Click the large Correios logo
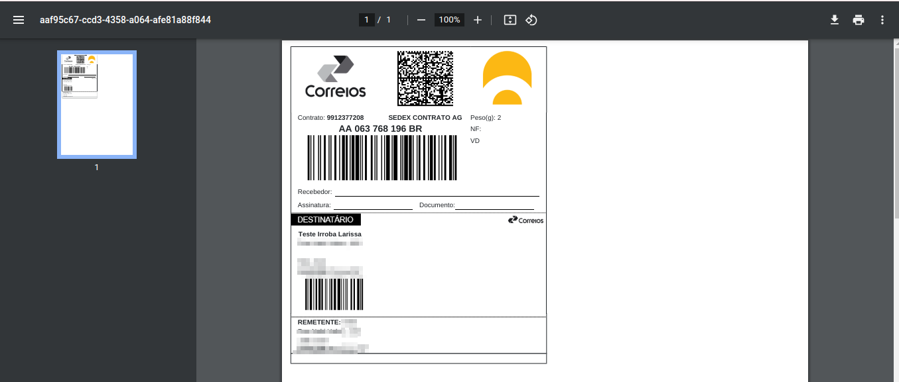899x382 pixels. (x=336, y=77)
